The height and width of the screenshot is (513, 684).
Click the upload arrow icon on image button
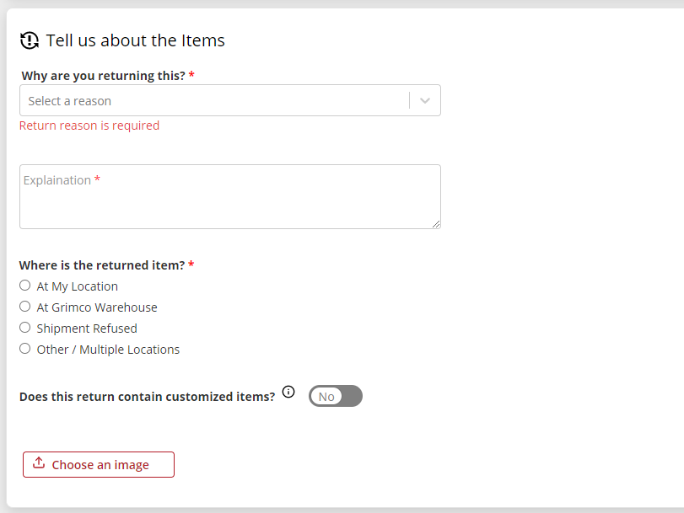coord(38,464)
